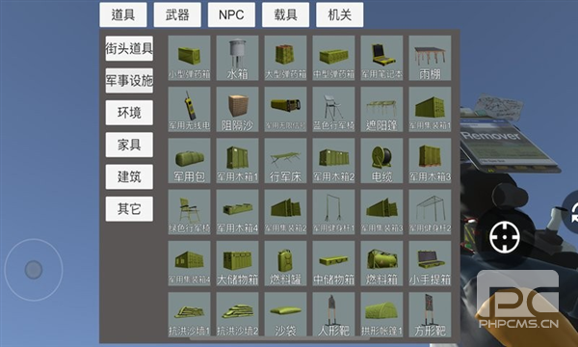The height and width of the screenshot is (347, 578).
Task: Choose the 军用包 military bag item
Action: coord(189,161)
